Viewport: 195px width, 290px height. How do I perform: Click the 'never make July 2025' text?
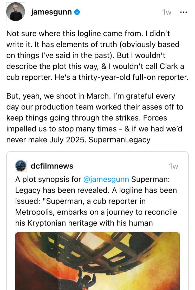point(46,140)
